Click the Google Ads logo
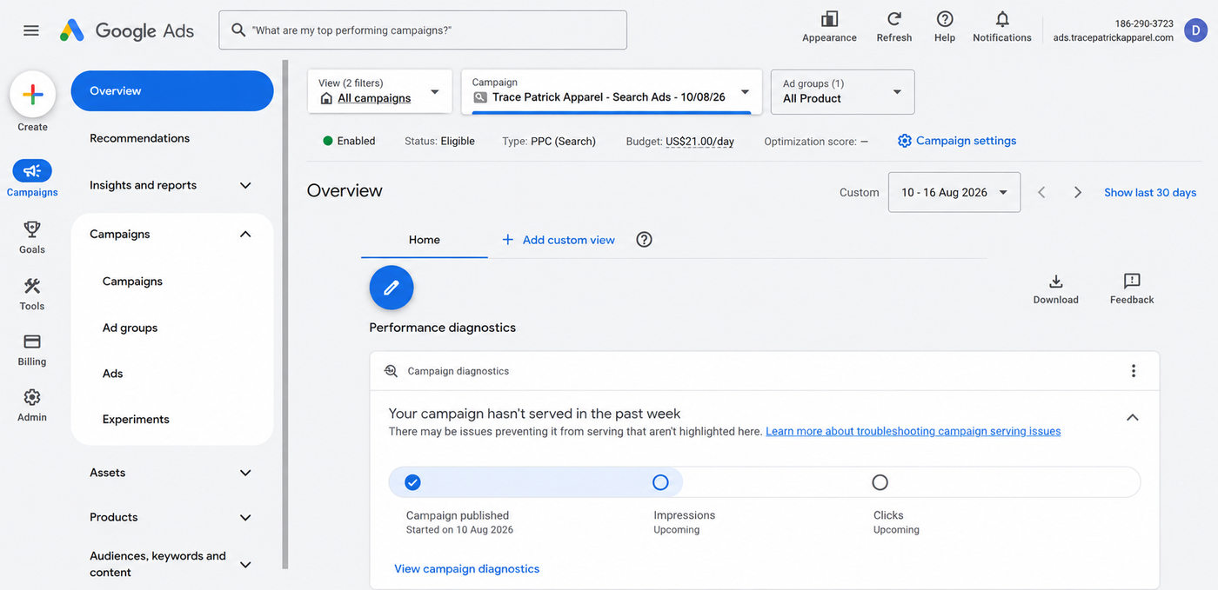Image resolution: width=1218 pixels, height=590 pixels. click(x=127, y=30)
